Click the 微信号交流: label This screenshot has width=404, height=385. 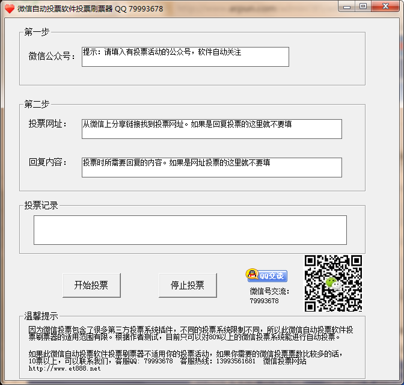tap(269, 291)
